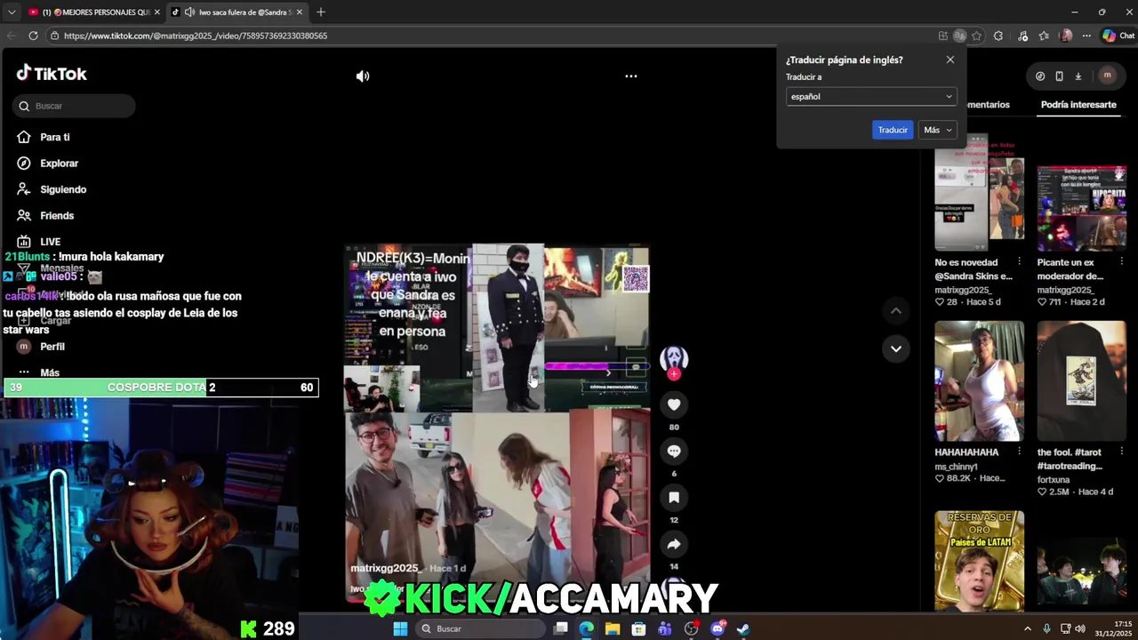Open the volume icon in system tray

[1080, 628]
